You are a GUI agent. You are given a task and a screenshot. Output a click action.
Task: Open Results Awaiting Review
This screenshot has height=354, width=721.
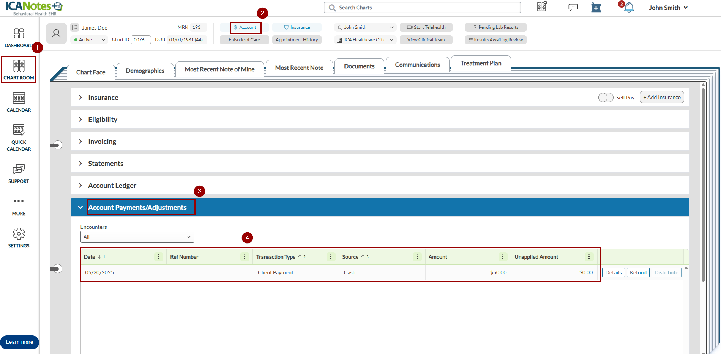coord(496,40)
